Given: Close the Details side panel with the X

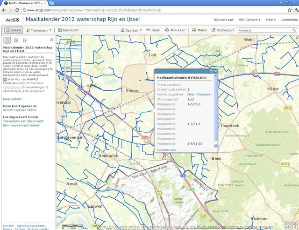Looking at the screenshot, I should (x=51, y=40).
